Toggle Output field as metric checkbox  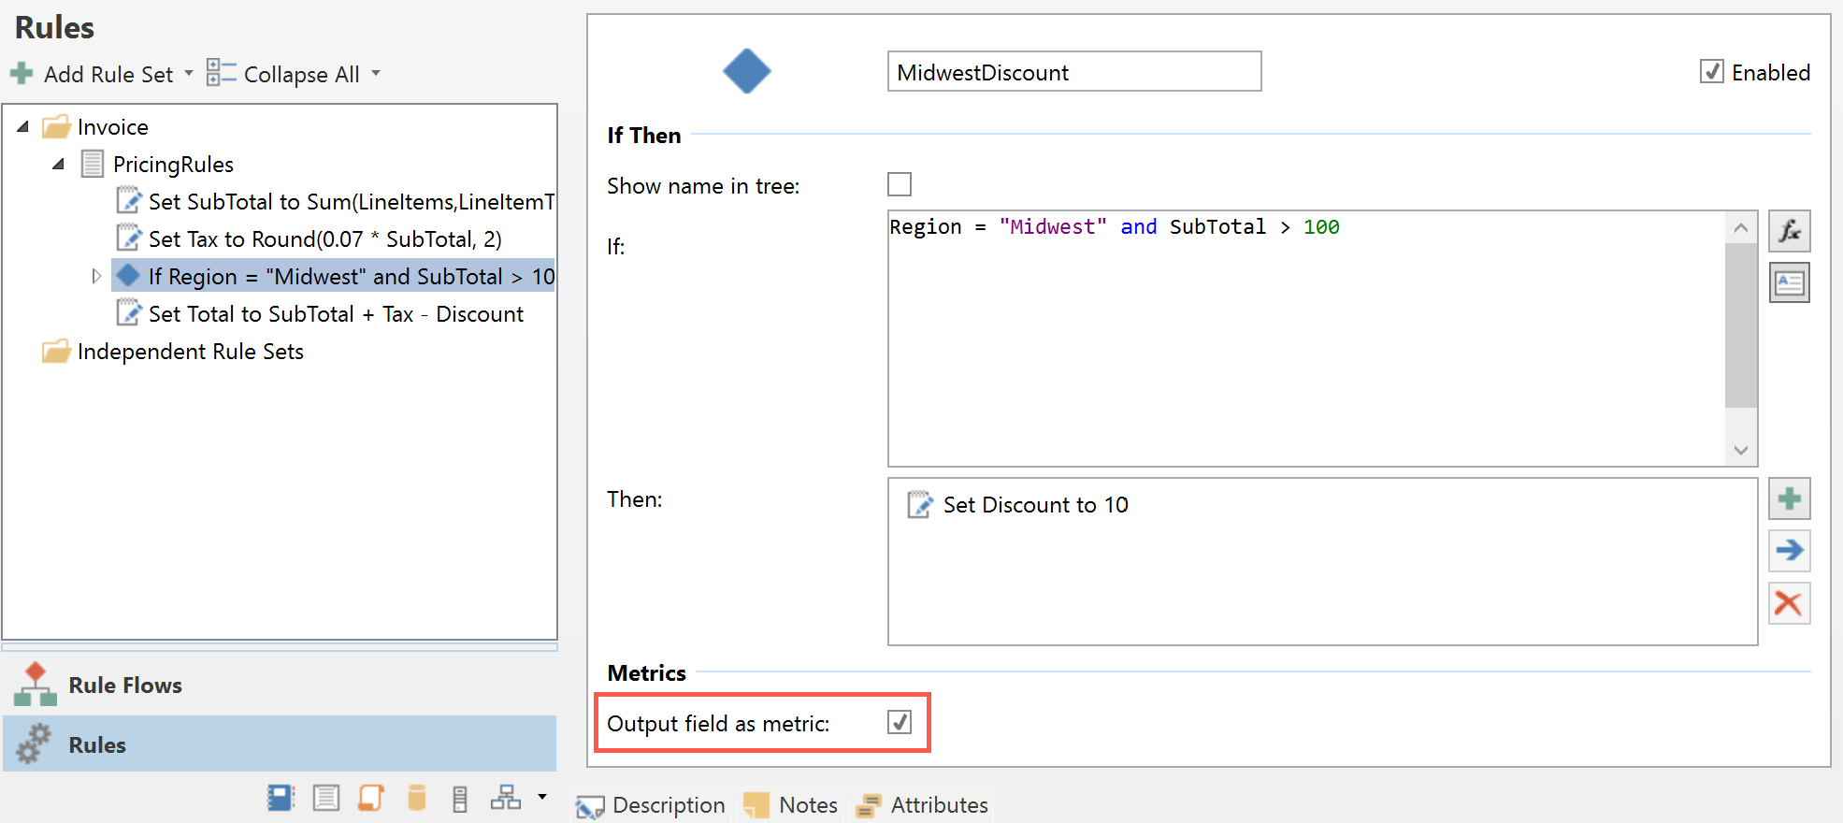[x=900, y=722]
